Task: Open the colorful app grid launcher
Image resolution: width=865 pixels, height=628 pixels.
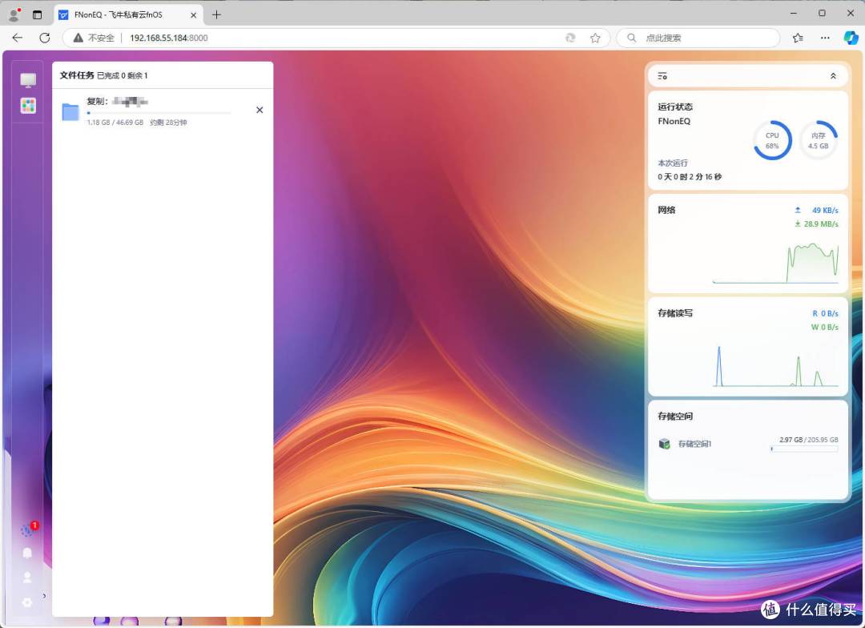Action: (x=28, y=106)
